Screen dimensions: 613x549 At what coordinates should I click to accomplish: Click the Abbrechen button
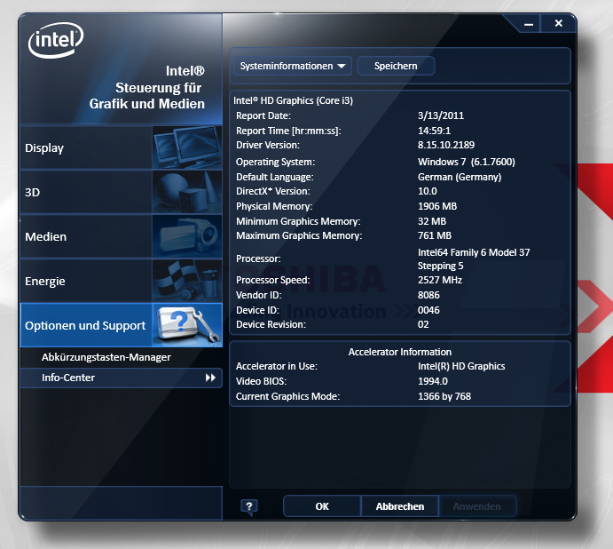click(x=400, y=506)
